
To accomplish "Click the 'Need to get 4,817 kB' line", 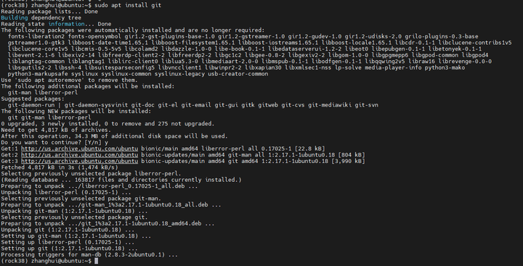I will click(x=56, y=130).
